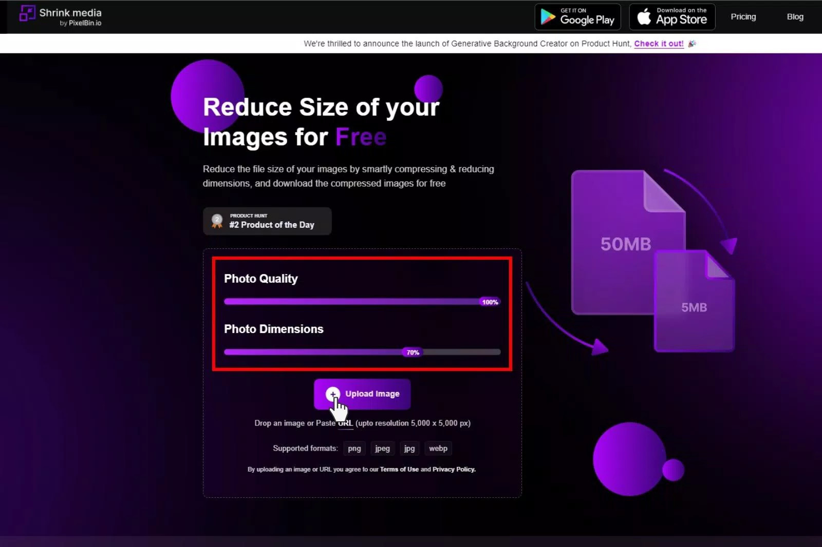This screenshot has width=822, height=547.
Task: Click the Photo Dimensions label
Action: coord(274,329)
